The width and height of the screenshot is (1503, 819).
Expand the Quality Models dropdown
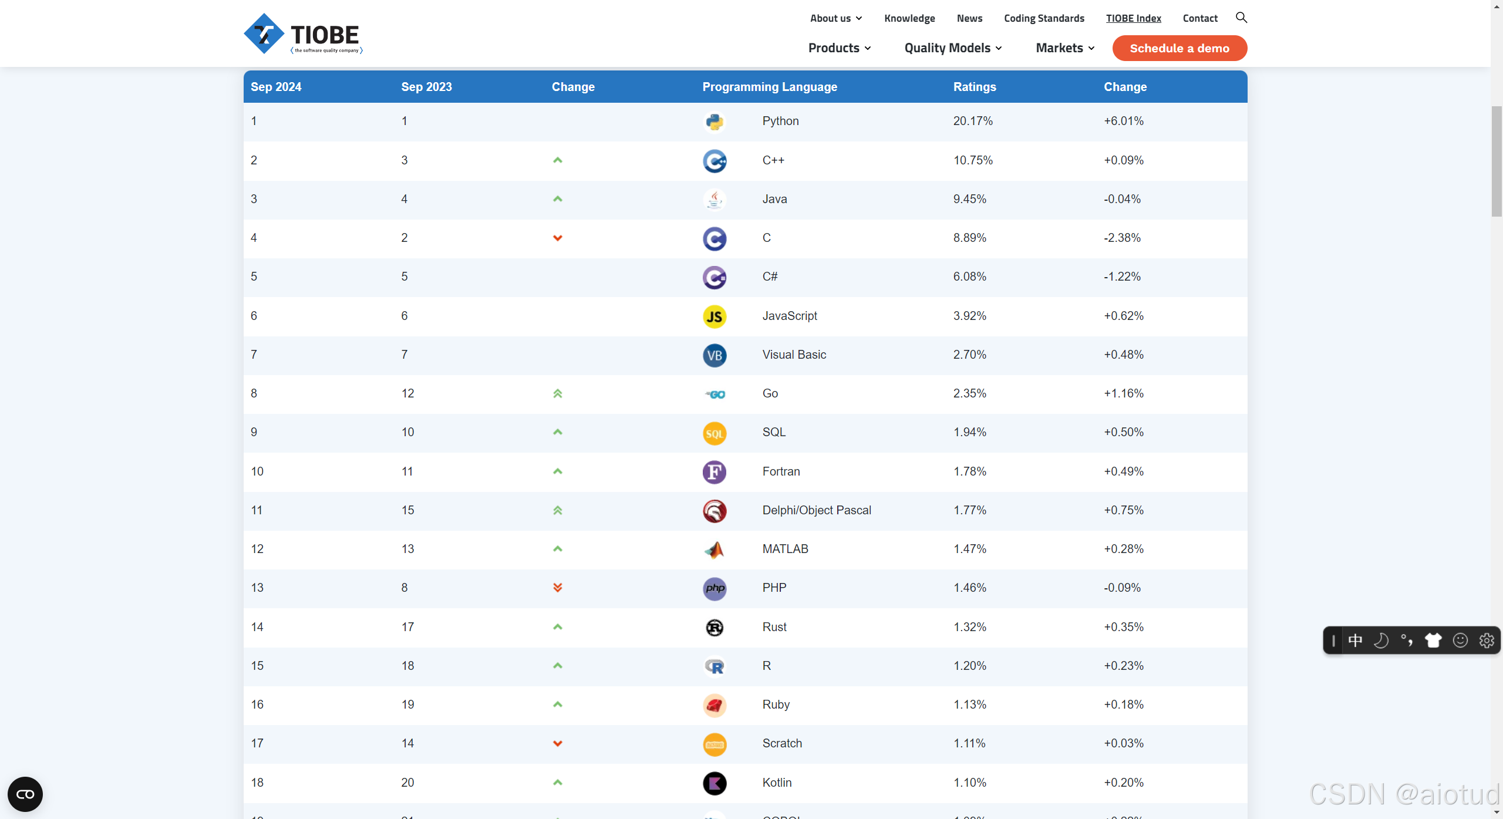(952, 48)
